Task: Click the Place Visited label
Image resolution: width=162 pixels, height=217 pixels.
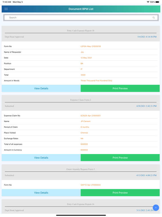Action: (10, 133)
